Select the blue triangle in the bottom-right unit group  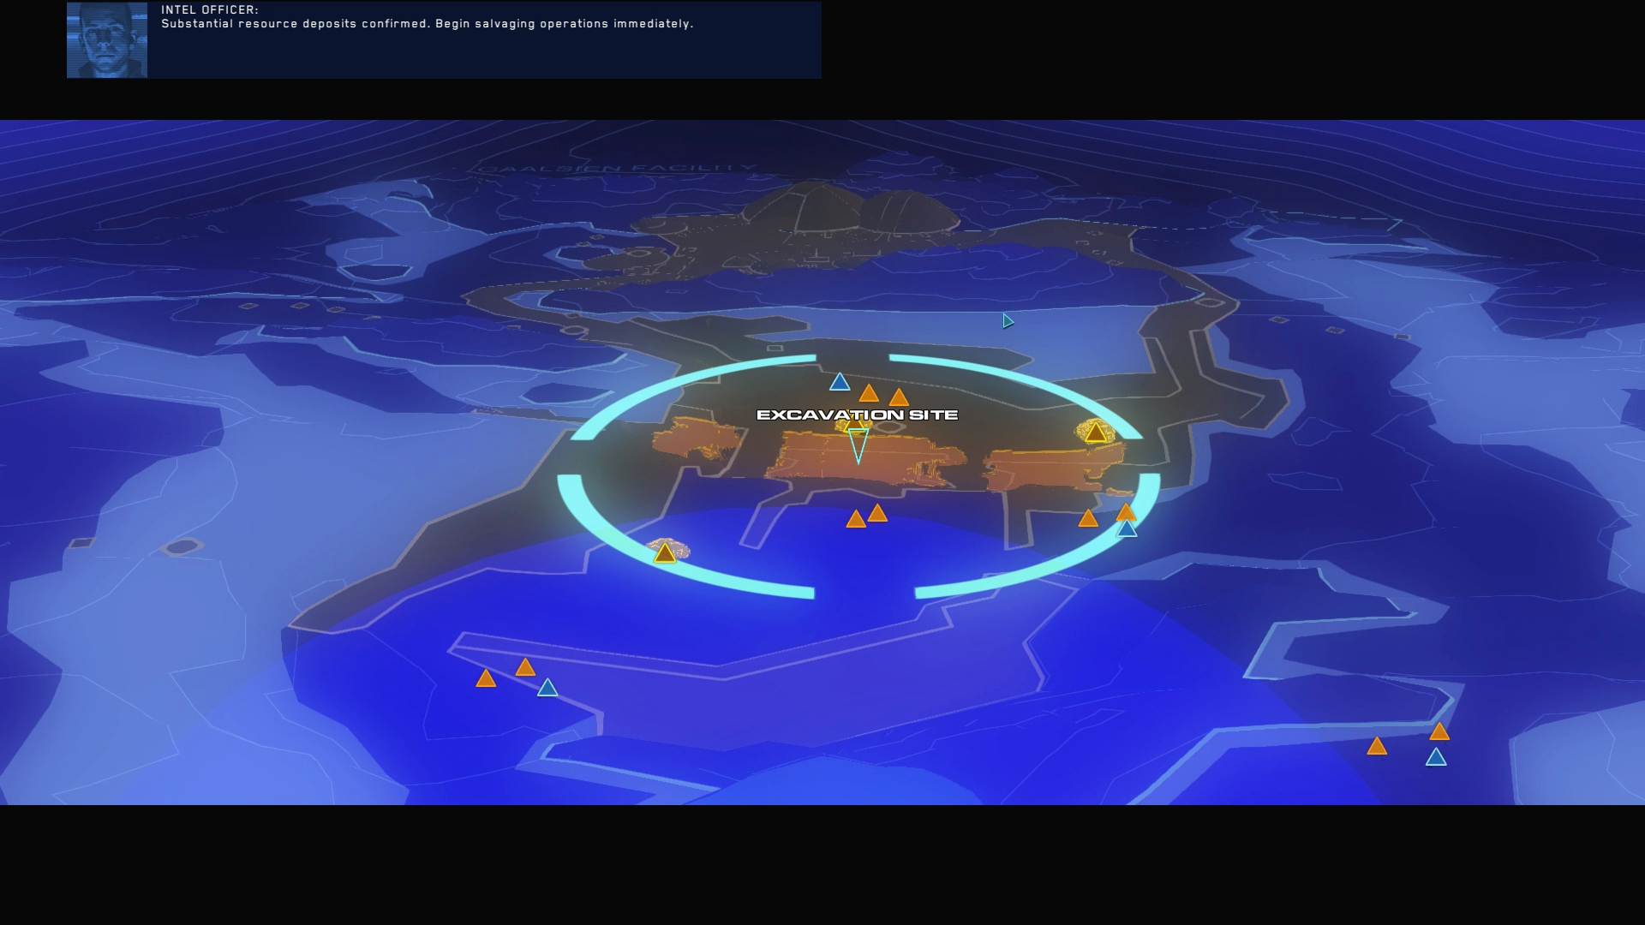pyautogui.click(x=1436, y=758)
